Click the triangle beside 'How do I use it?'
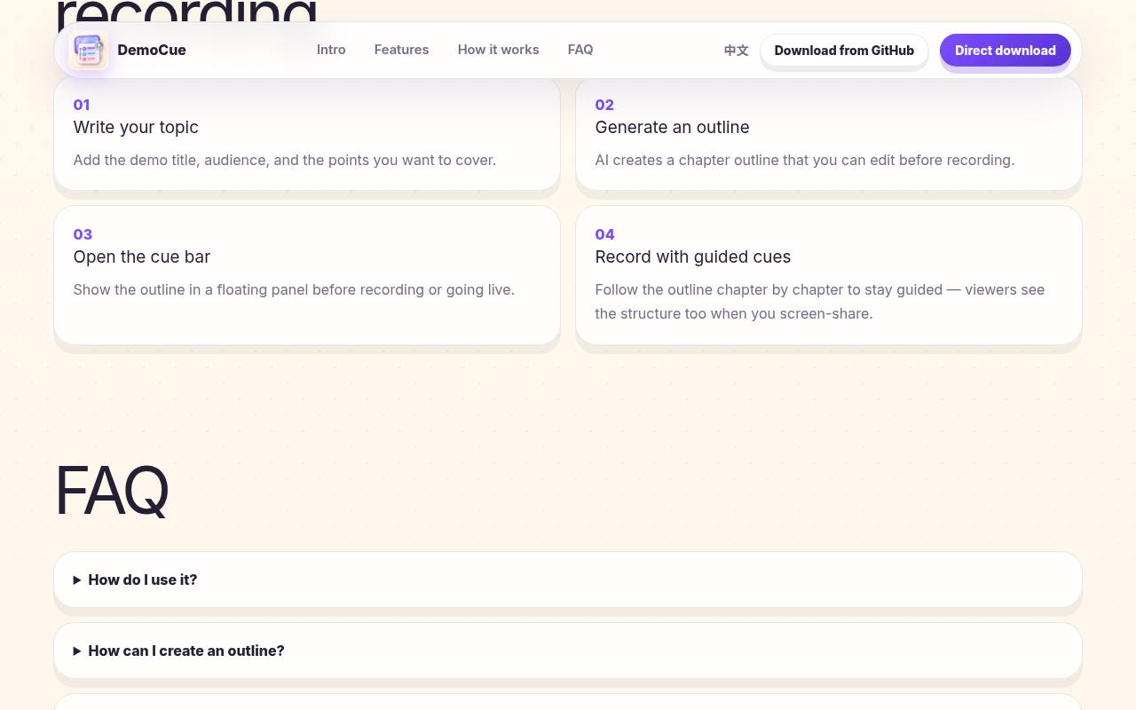Viewport: 1136px width, 710px height. coord(77,580)
